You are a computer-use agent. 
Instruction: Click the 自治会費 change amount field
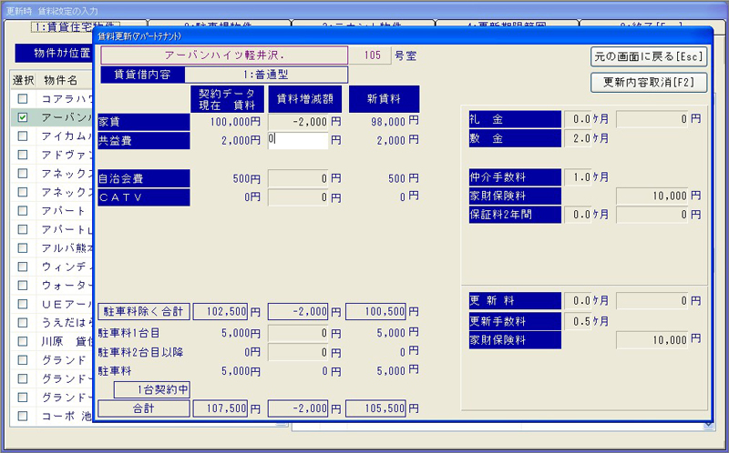298,178
